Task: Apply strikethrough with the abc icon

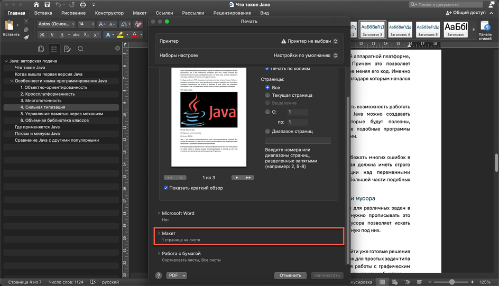Action: (76, 35)
